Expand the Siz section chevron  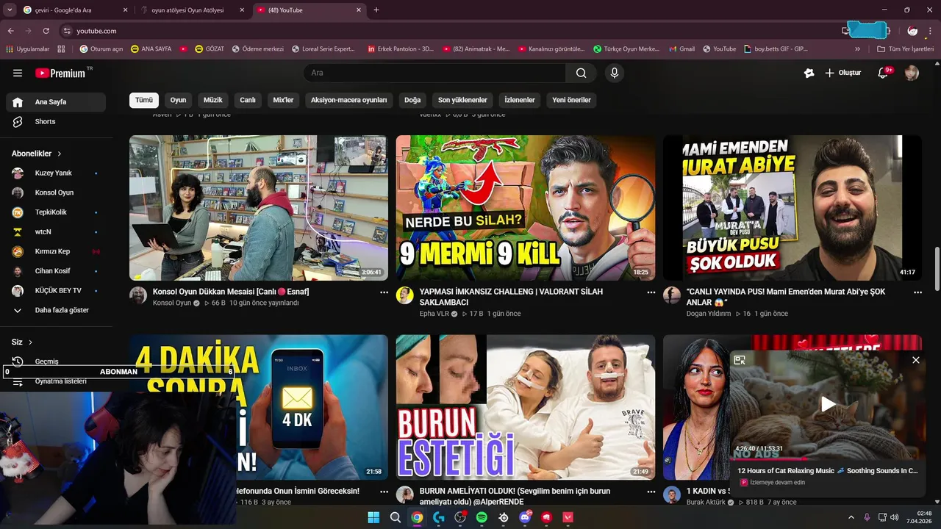click(x=31, y=342)
